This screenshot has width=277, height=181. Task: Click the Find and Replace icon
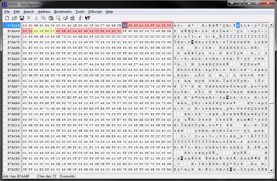pos(66,18)
